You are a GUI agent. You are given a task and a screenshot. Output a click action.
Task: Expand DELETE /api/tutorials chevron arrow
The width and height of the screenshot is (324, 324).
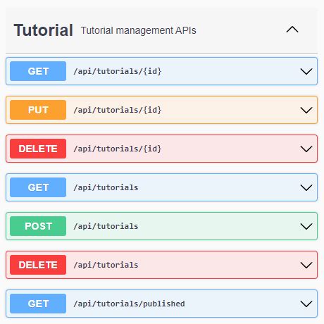pyautogui.click(x=306, y=265)
